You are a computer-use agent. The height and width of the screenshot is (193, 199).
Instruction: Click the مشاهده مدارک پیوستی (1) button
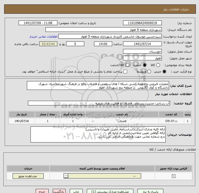tap(110, 191)
